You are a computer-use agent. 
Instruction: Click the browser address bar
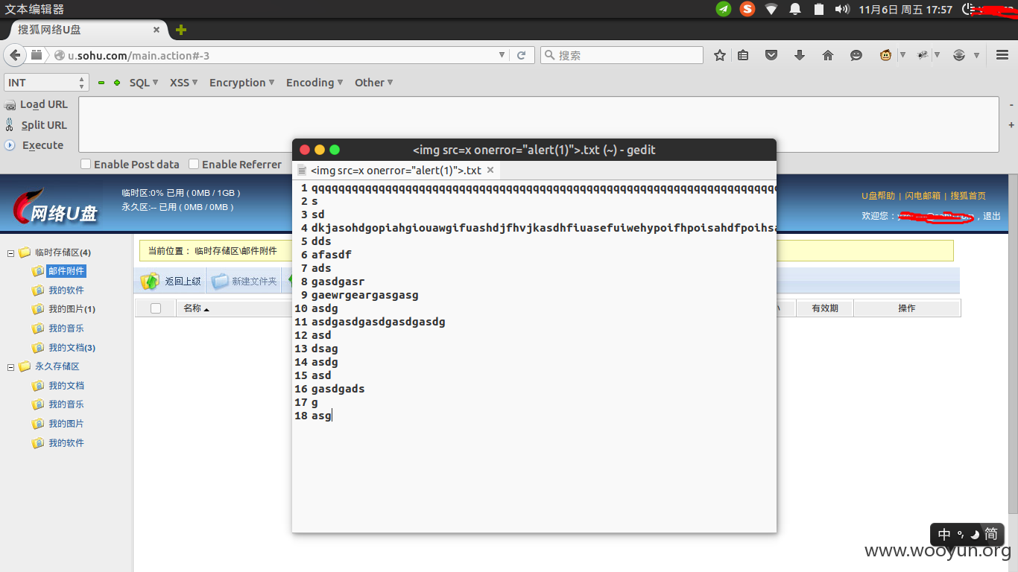(279, 55)
